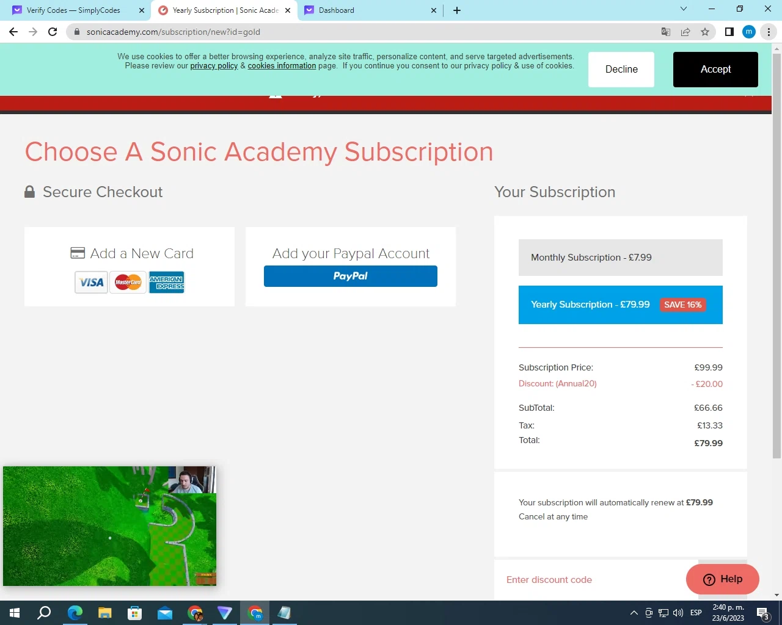The height and width of the screenshot is (625, 782).
Task: Open File Explorer from taskbar
Action: (x=105, y=613)
